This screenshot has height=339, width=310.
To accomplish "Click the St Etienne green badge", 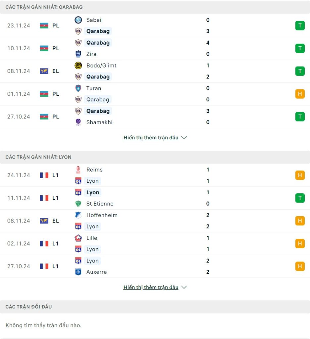I will point(78,204).
